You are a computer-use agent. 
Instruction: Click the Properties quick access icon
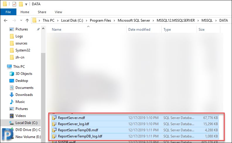14,4
